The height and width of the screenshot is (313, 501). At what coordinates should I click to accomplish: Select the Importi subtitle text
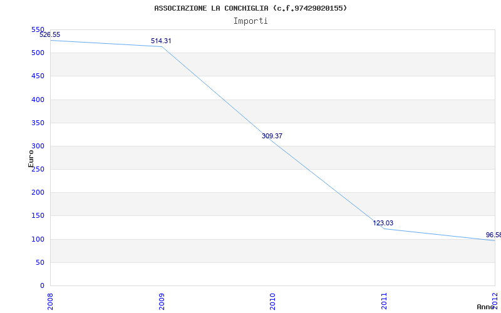pos(250,21)
